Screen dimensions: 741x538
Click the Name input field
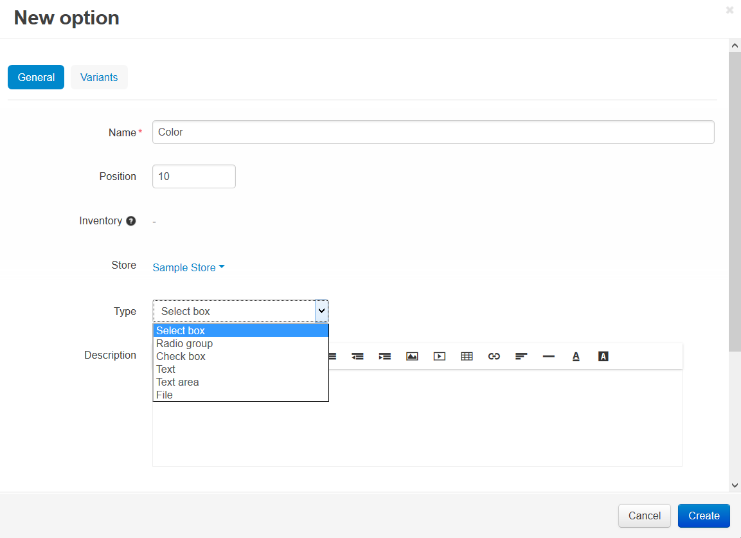(433, 132)
